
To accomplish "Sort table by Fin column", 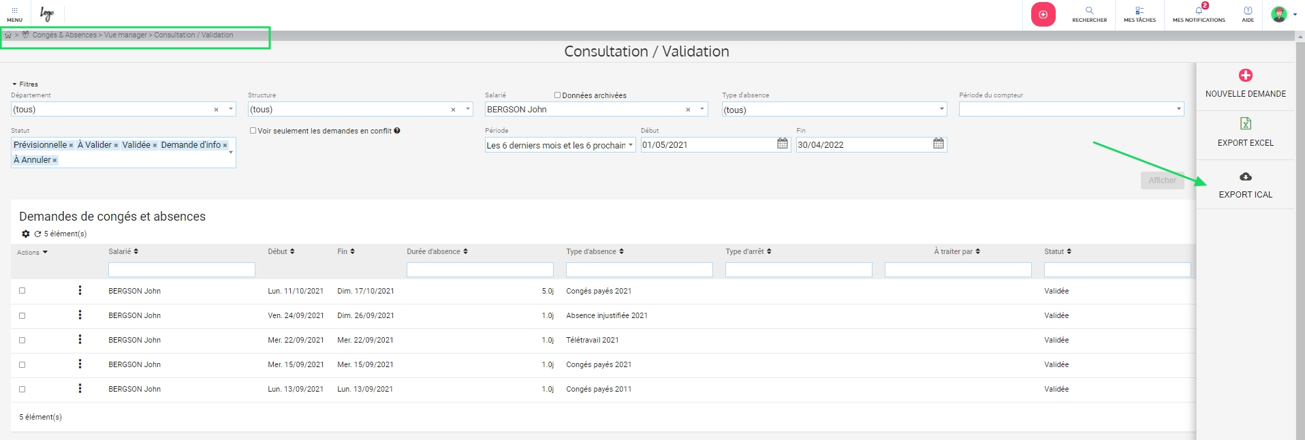I will (x=346, y=252).
